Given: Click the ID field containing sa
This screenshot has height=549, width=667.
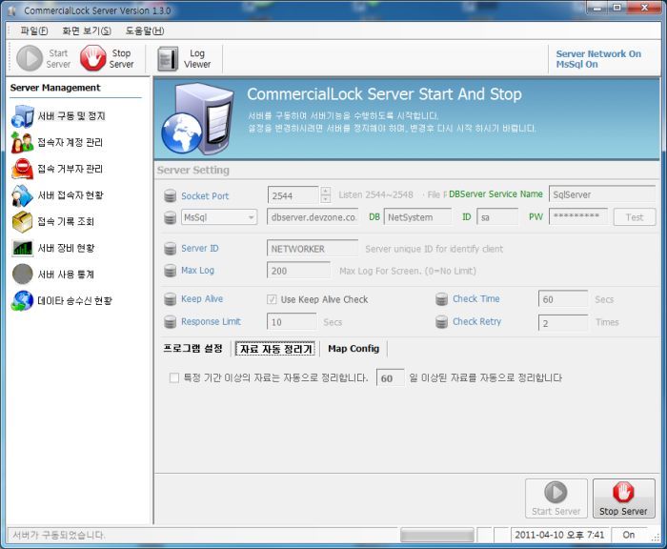Looking at the screenshot, I should 497,217.
